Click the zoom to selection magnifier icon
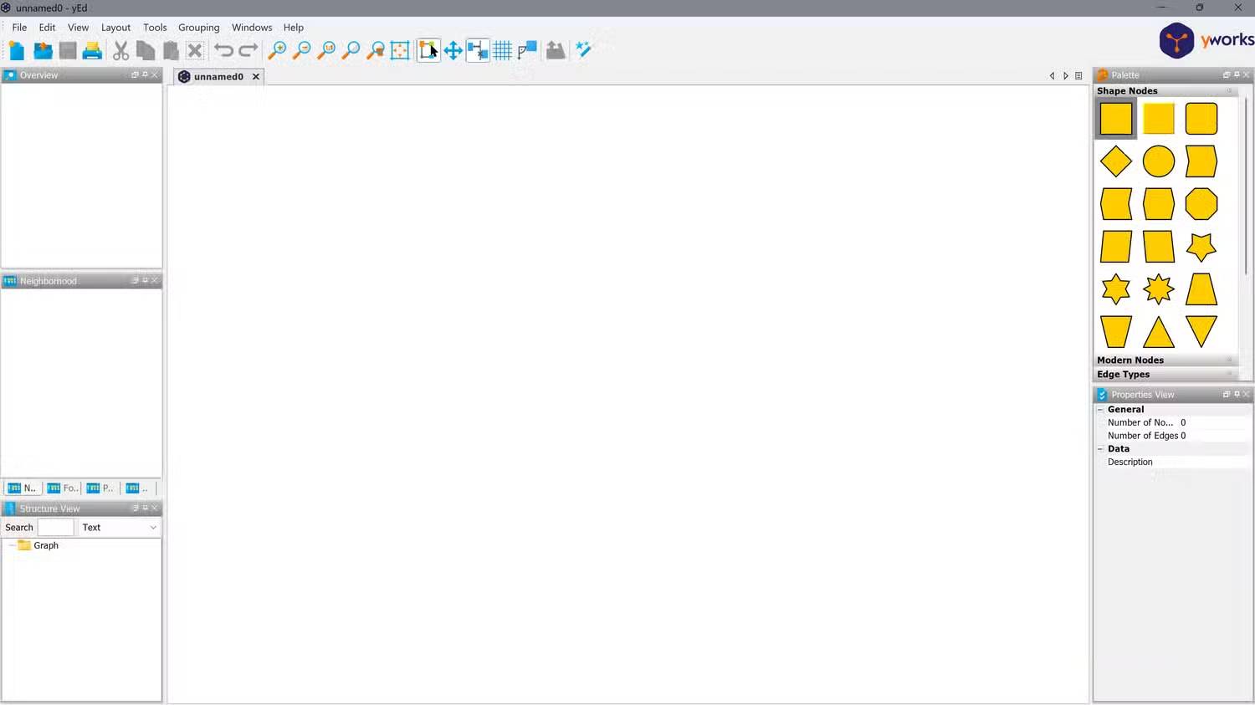 coord(376,51)
